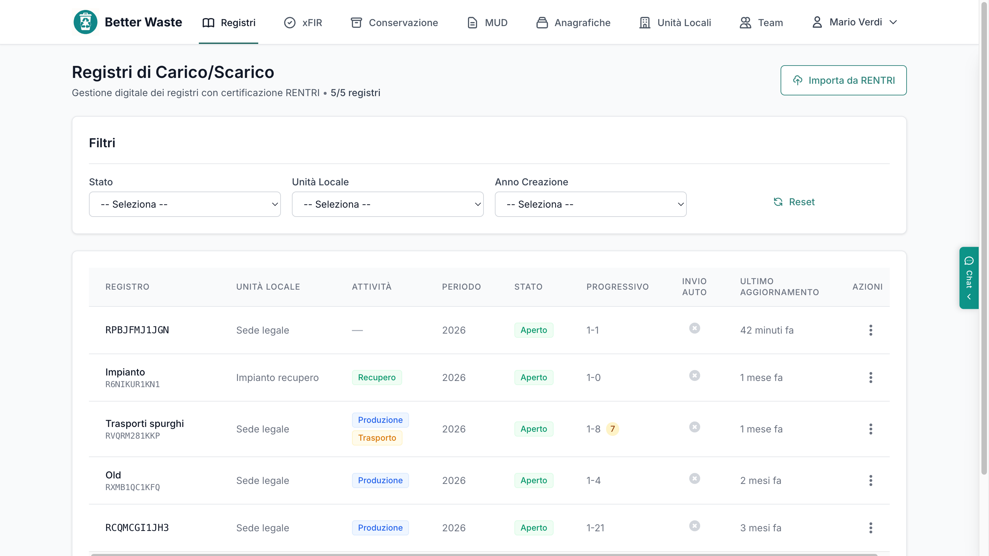
Task: Click the vertical page scrollbar
Action: (984, 238)
